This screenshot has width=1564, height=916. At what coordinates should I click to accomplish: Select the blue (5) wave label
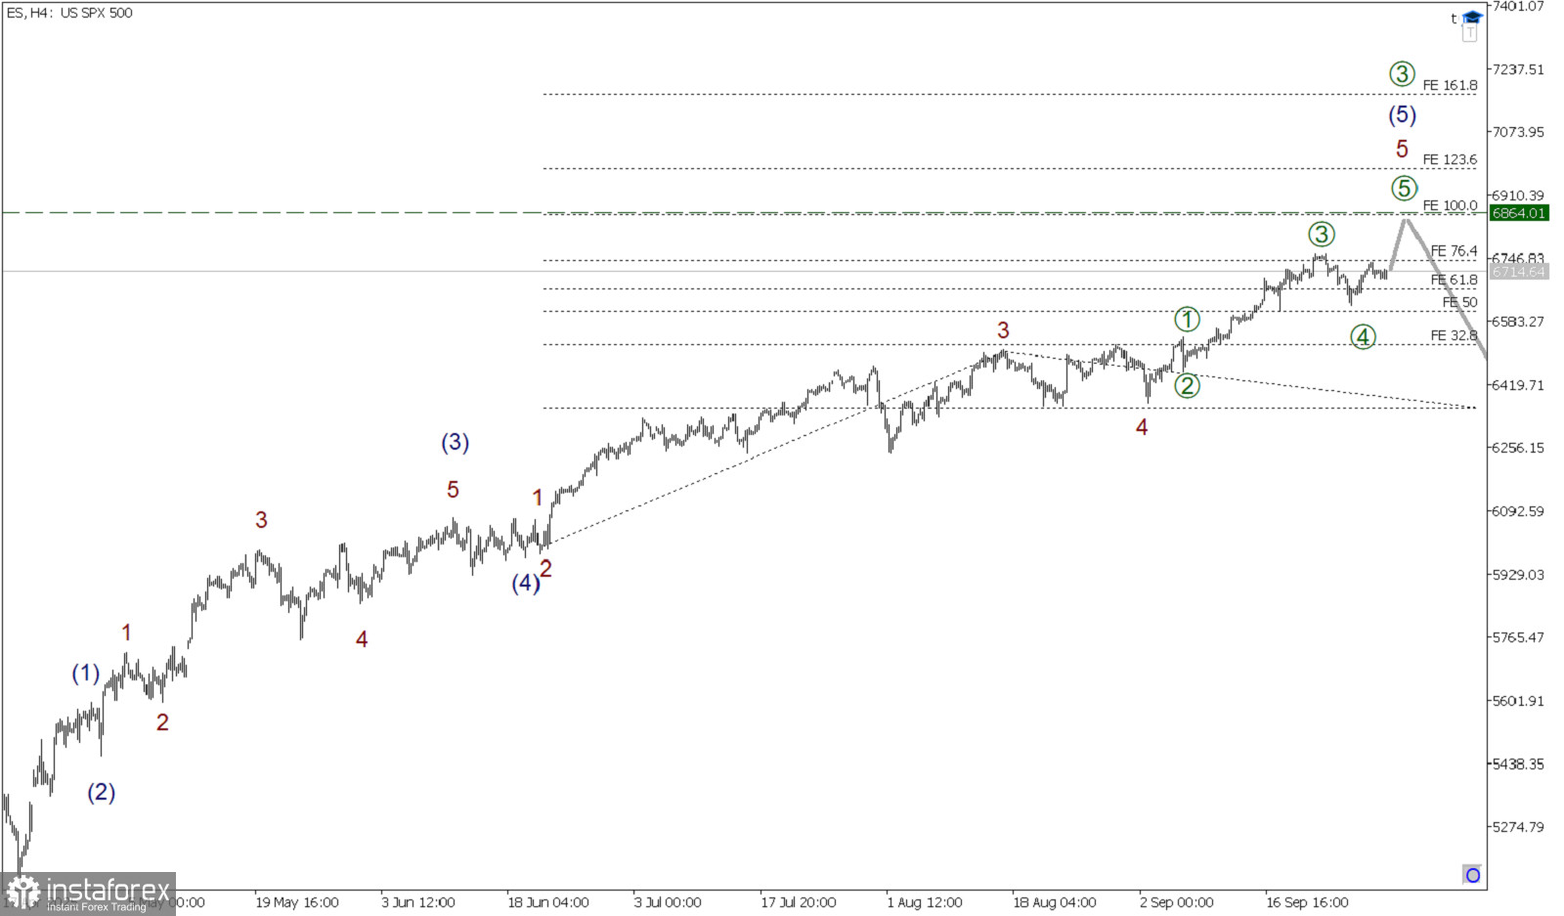[1403, 115]
